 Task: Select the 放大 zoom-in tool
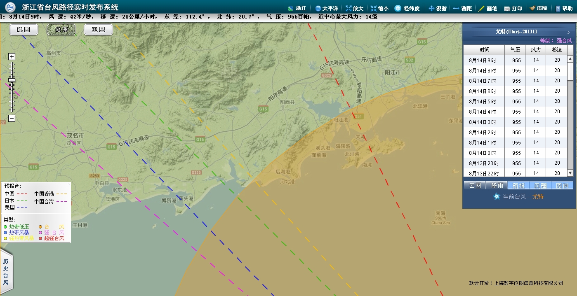pyautogui.click(x=354, y=8)
